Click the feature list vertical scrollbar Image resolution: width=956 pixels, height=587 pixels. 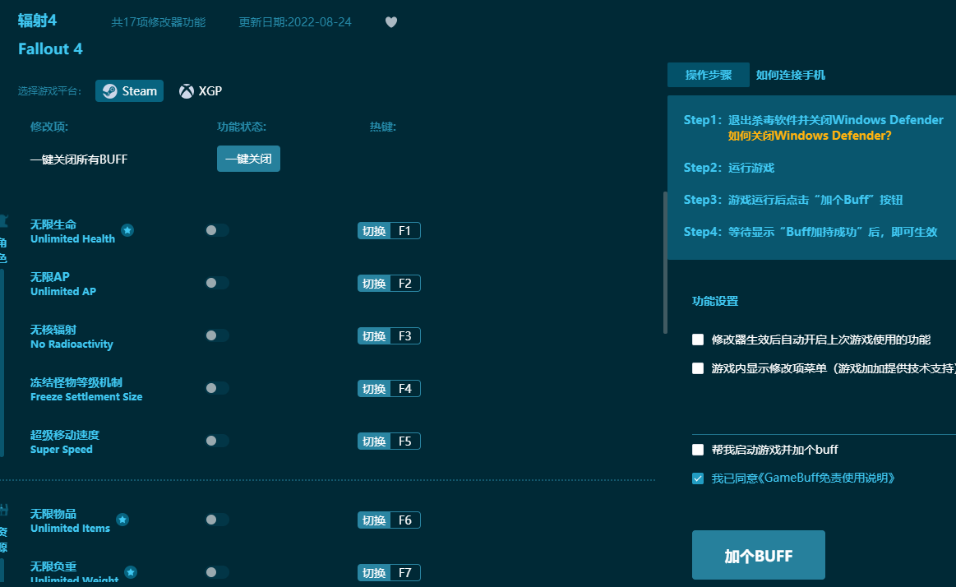(665, 263)
